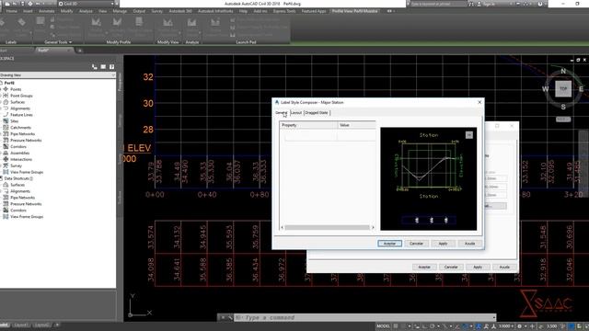The width and height of the screenshot is (589, 331).
Task: Click the Property column header
Action: tap(308, 125)
